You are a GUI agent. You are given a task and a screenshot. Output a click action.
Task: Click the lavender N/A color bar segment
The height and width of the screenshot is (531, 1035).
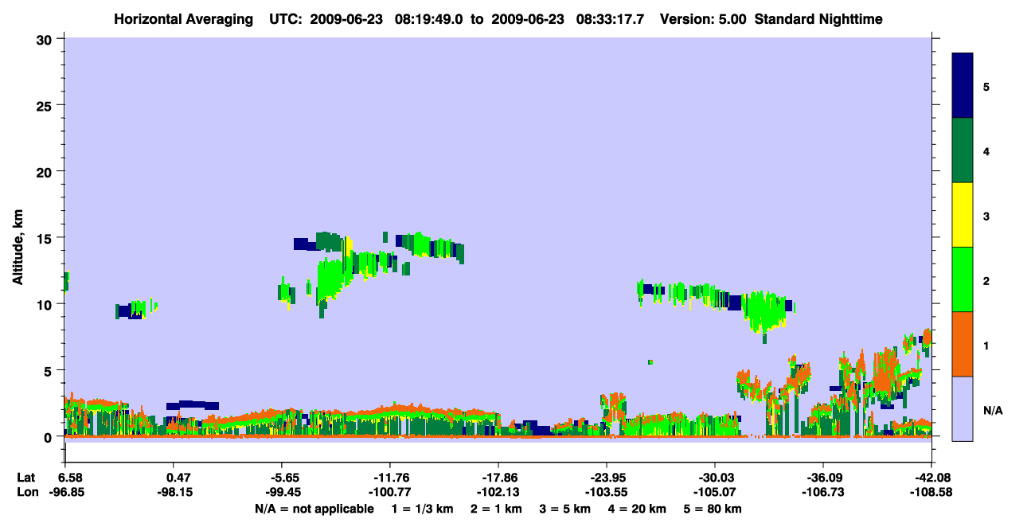point(963,408)
